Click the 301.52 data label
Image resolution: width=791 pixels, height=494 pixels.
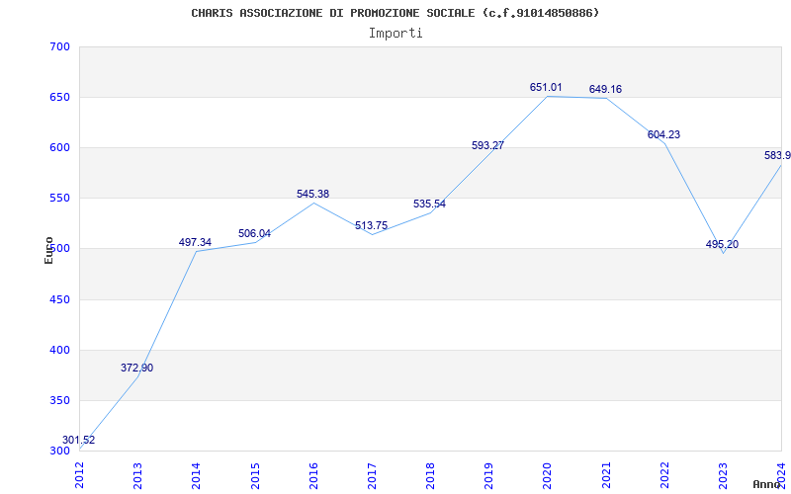point(79,440)
